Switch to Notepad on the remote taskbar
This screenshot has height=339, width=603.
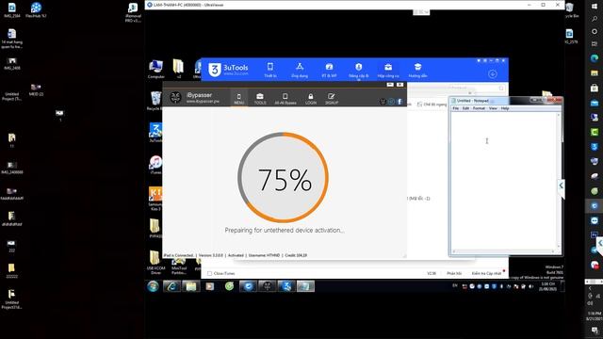(x=305, y=286)
